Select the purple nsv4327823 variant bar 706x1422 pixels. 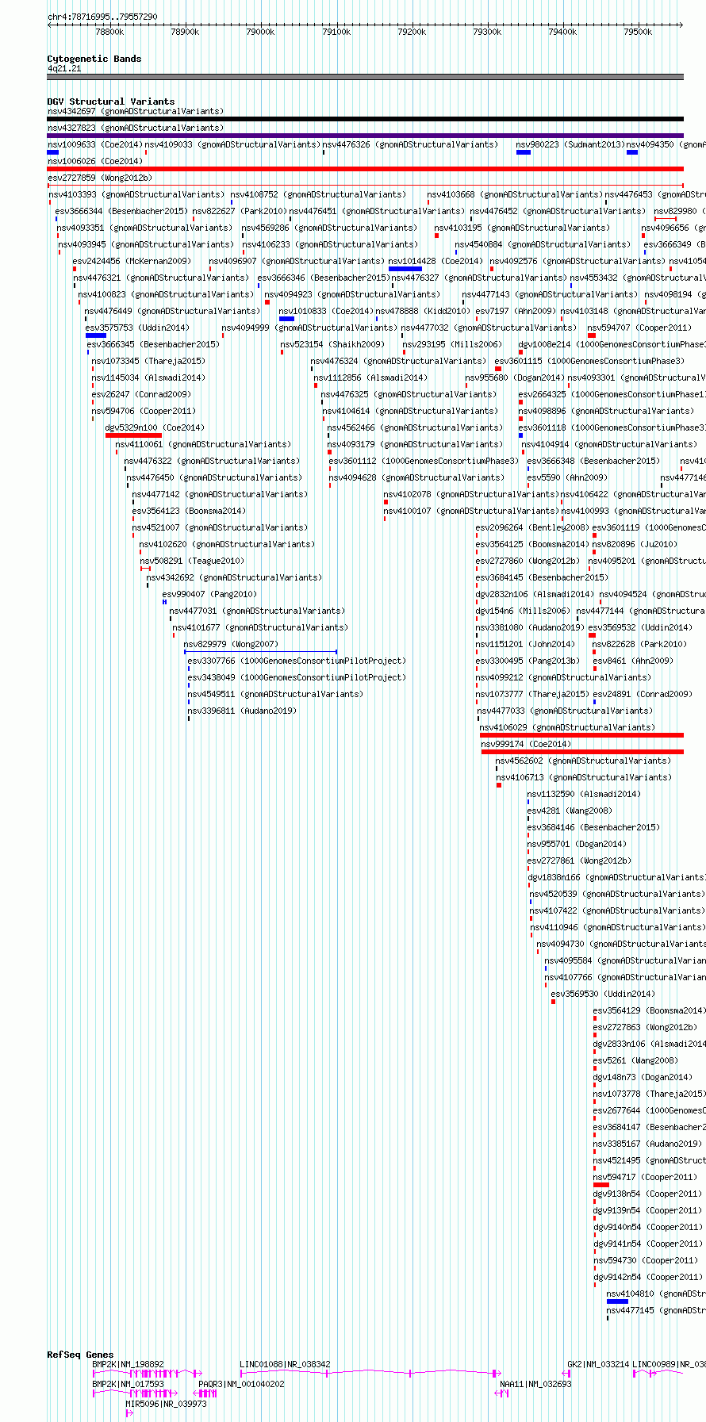[x=365, y=136]
